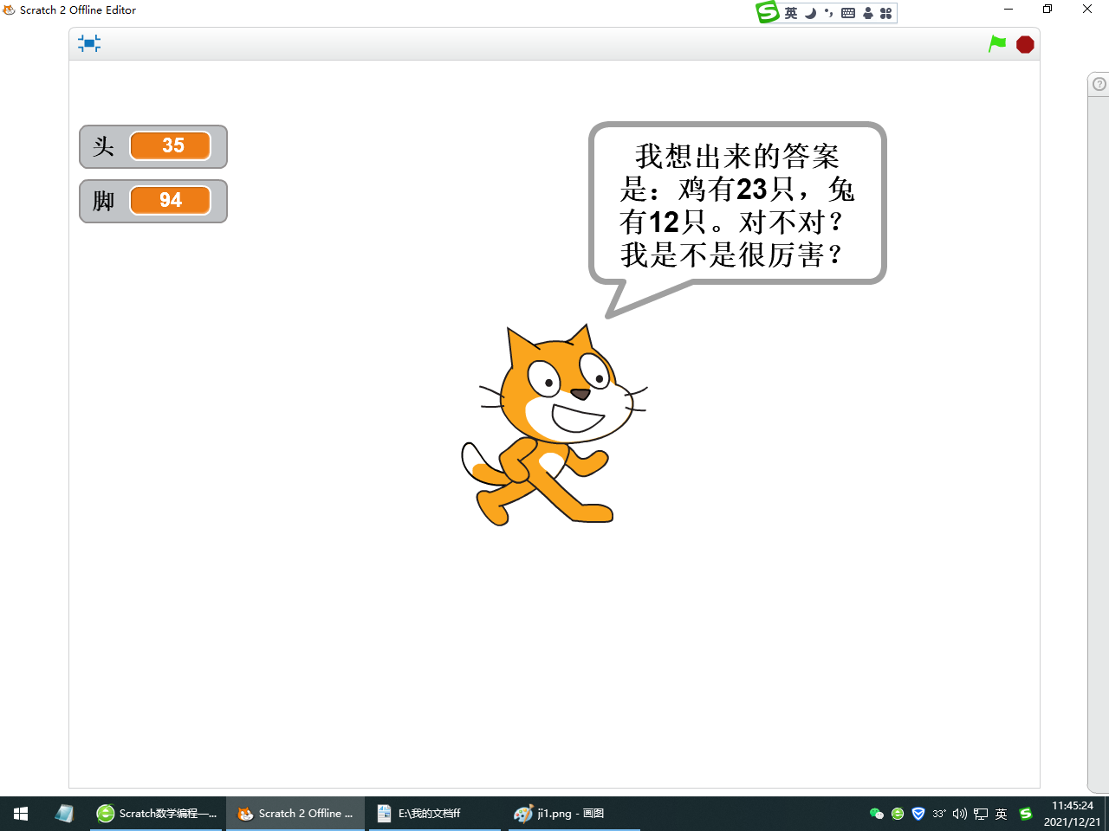Switch to the Scratch数学编程 browser taskbar item

click(157, 814)
